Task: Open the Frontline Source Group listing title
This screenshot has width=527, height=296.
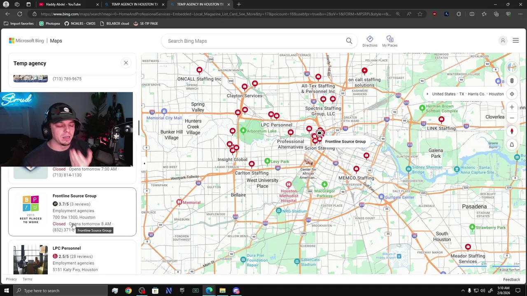Action: (75, 196)
